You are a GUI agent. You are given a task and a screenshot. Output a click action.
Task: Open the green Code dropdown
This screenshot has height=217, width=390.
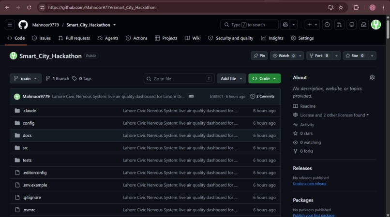pyautogui.click(x=264, y=79)
